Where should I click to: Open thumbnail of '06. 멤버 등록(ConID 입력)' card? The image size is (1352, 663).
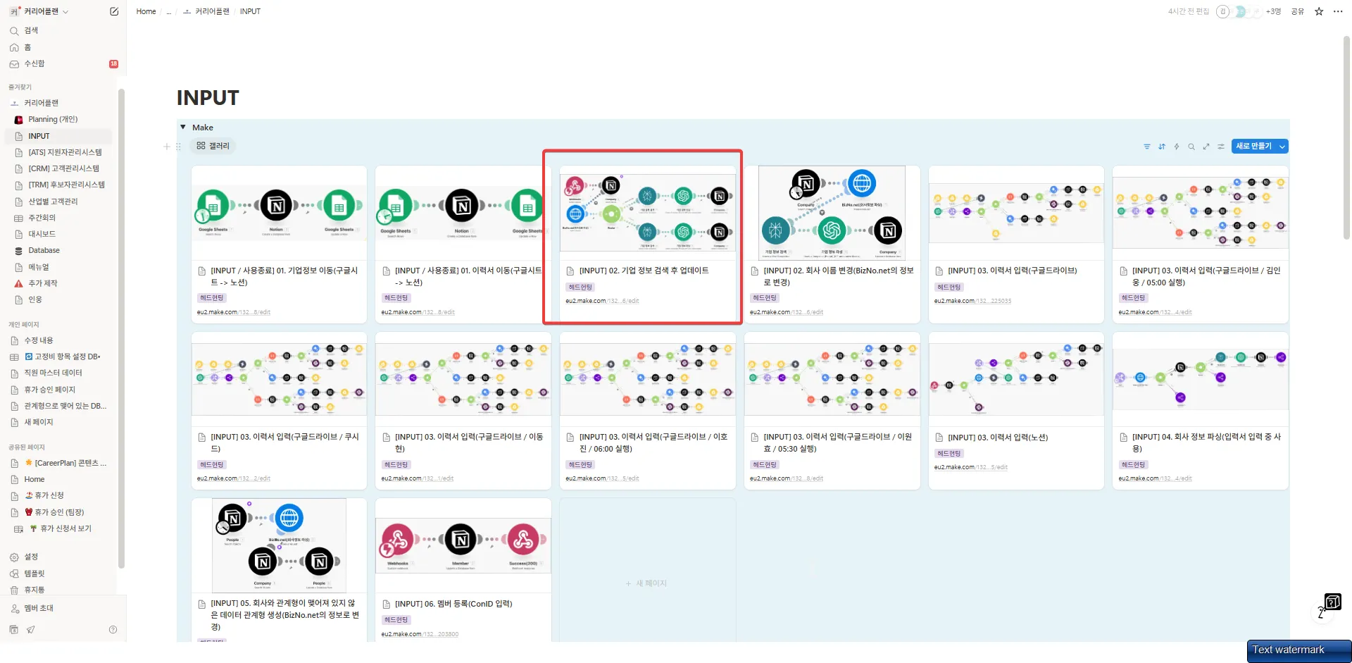click(463, 545)
